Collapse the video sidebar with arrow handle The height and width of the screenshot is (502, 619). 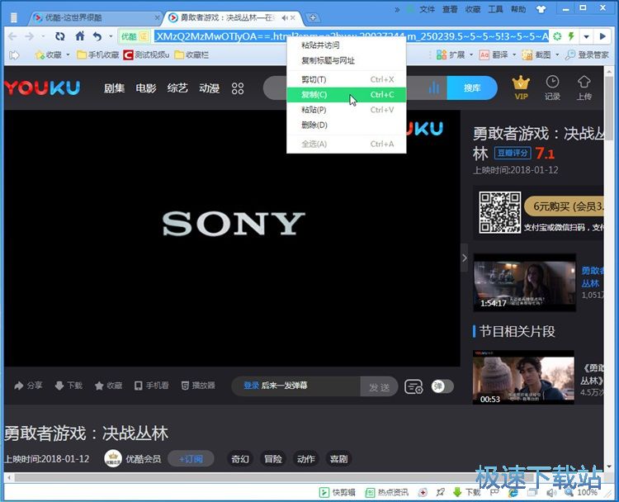pos(464,258)
